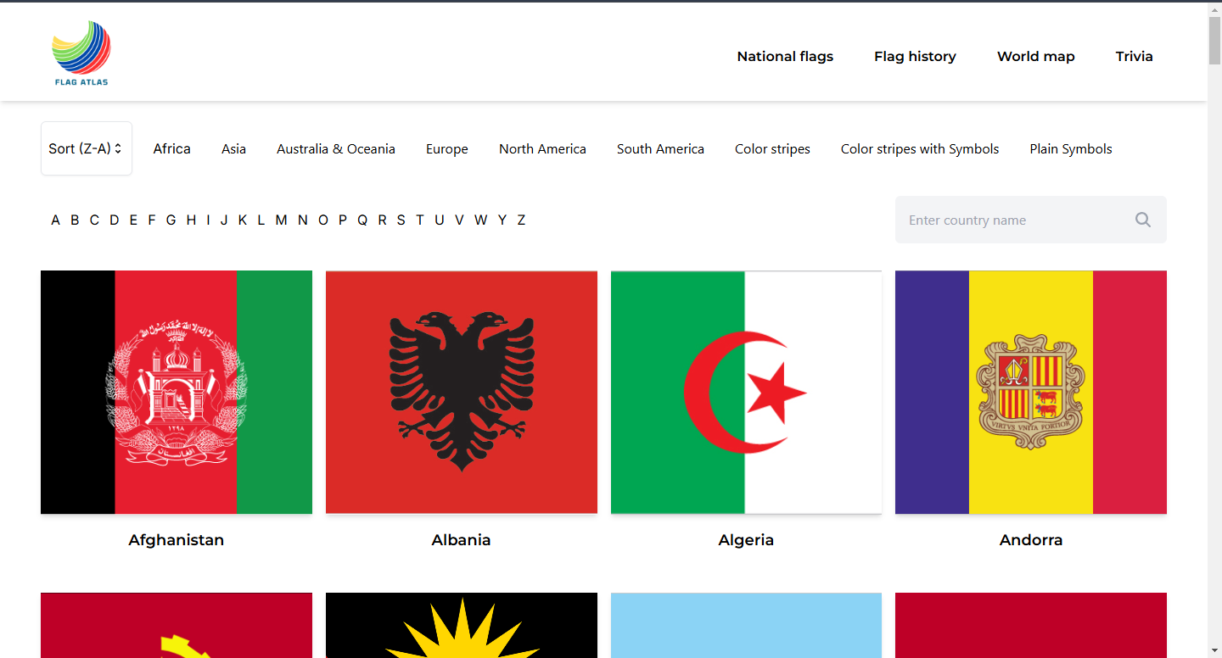Choose the Plain Symbols filter

click(x=1071, y=148)
